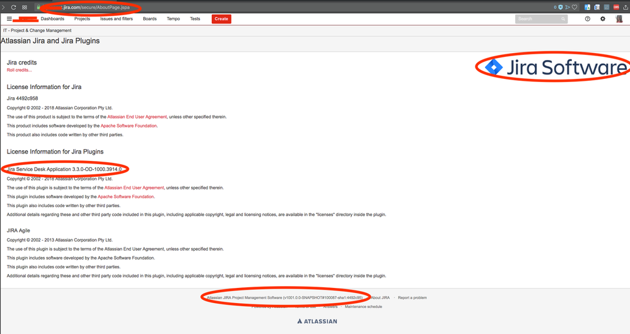The height and width of the screenshot is (334, 630).
Task: Open Apache Software Foundation link under Service Desk
Action: (125, 196)
